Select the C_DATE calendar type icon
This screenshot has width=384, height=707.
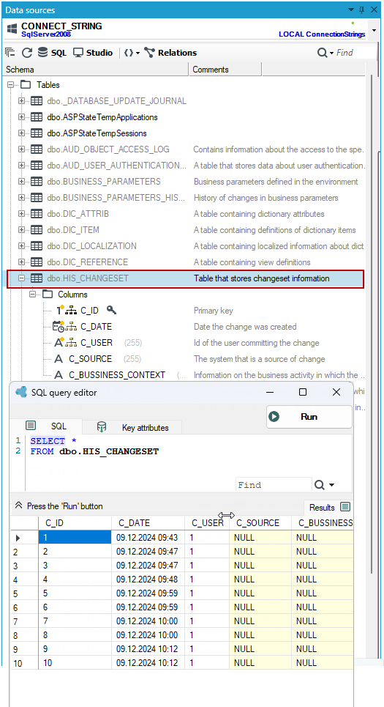(59, 327)
